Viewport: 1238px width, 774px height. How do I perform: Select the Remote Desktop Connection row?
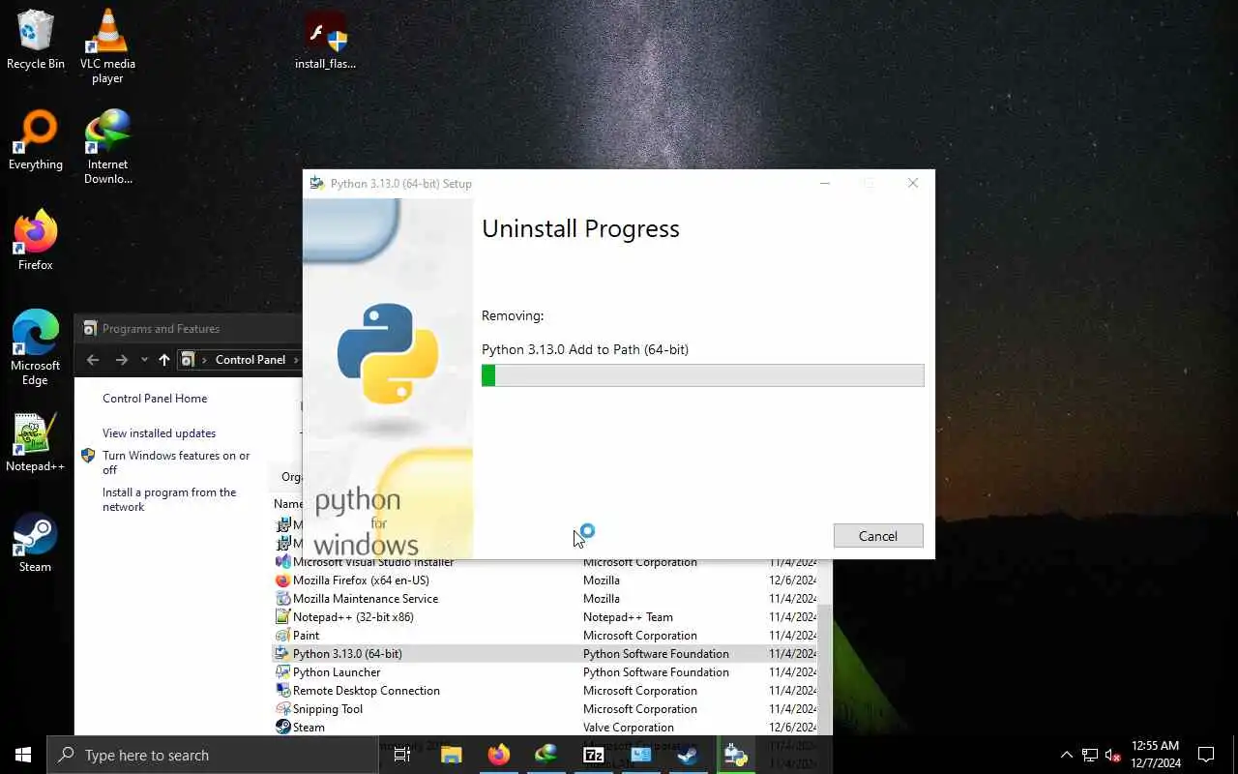tap(546, 691)
